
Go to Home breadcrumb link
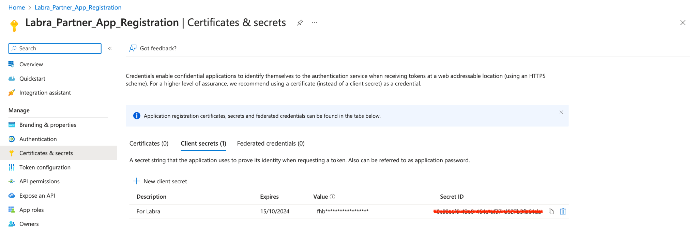[17, 7]
